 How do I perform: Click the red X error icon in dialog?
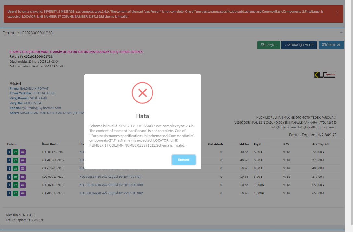tap(142, 93)
